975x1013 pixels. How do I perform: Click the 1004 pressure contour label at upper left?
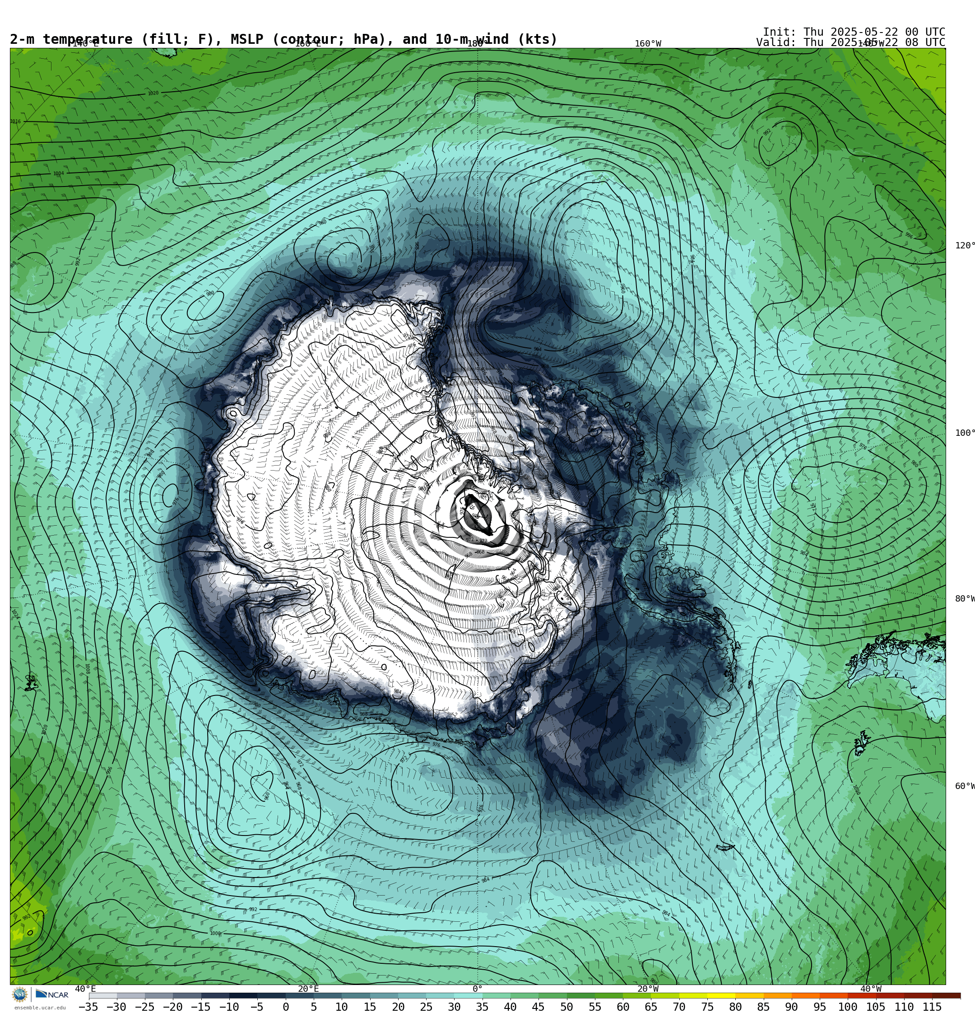[58, 174]
